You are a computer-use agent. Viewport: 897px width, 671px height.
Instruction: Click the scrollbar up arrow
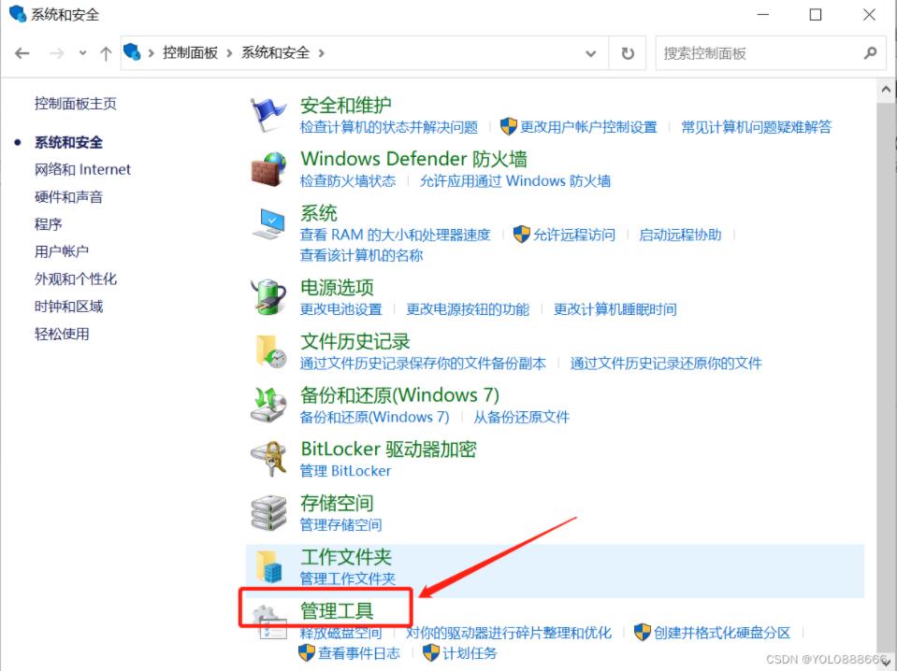click(886, 90)
